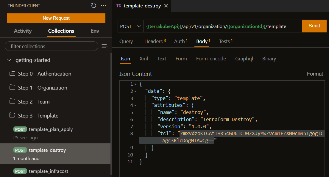Screen dimensions: 329x177
Task: Click the Step 0 - Authentication folder icon
Action: coord(12,73)
